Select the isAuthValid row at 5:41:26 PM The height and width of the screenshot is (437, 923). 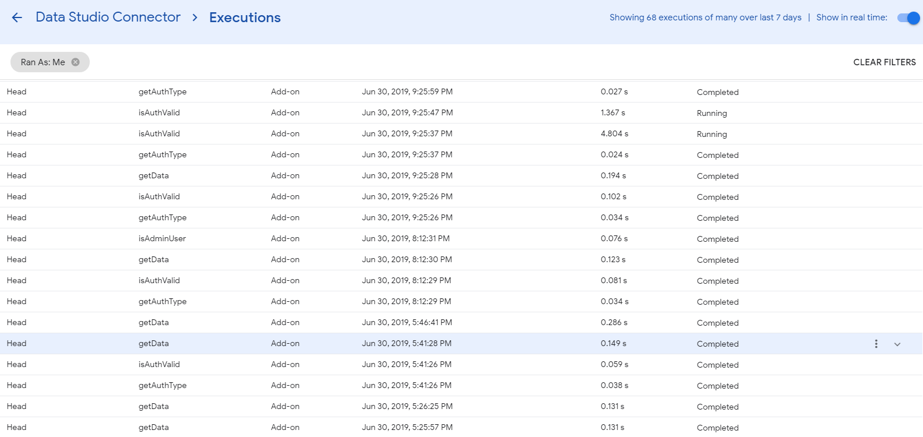coord(159,365)
